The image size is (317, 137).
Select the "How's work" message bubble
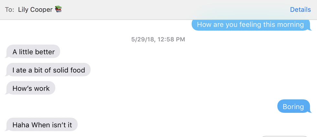point(31,88)
